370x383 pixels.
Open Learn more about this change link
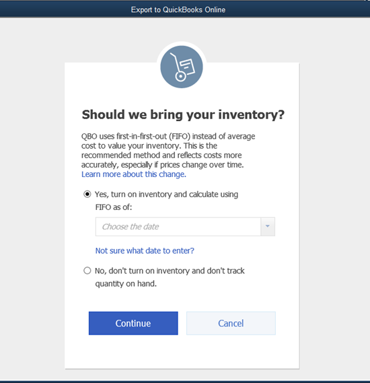tap(134, 174)
